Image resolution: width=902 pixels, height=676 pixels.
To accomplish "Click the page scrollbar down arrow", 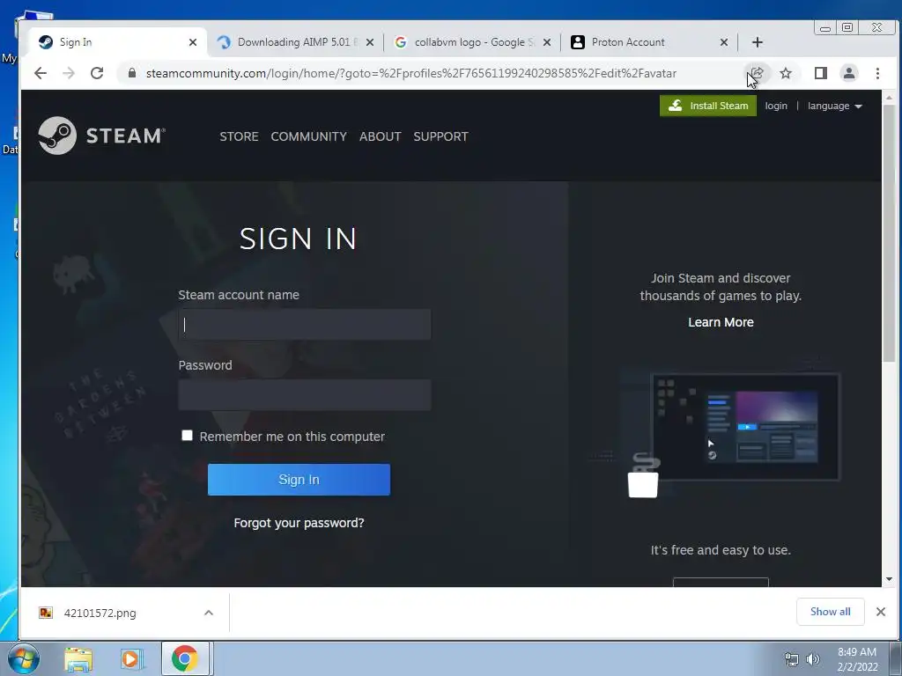I will coord(889,579).
